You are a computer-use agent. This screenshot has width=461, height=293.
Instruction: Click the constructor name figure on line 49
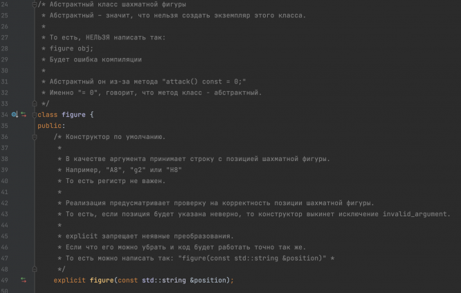[x=101, y=280]
